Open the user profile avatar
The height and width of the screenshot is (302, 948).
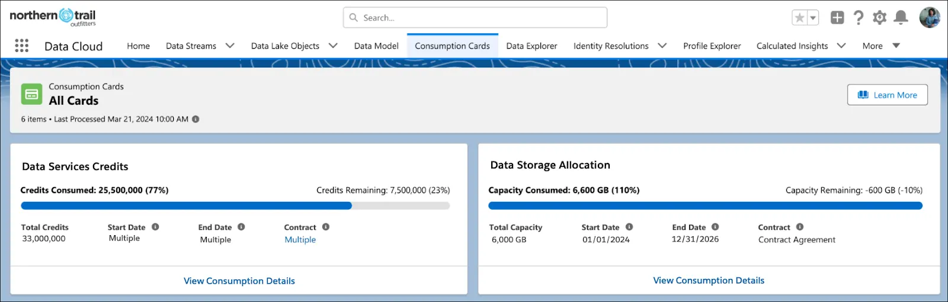930,17
